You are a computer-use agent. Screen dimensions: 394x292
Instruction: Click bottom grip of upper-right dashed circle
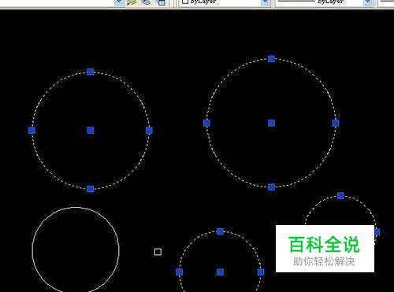click(x=271, y=187)
